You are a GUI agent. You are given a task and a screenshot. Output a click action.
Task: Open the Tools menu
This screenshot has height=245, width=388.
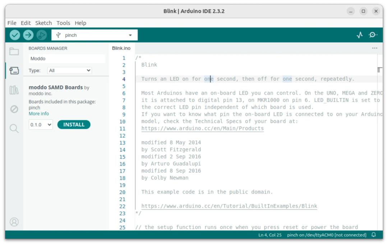(x=63, y=23)
